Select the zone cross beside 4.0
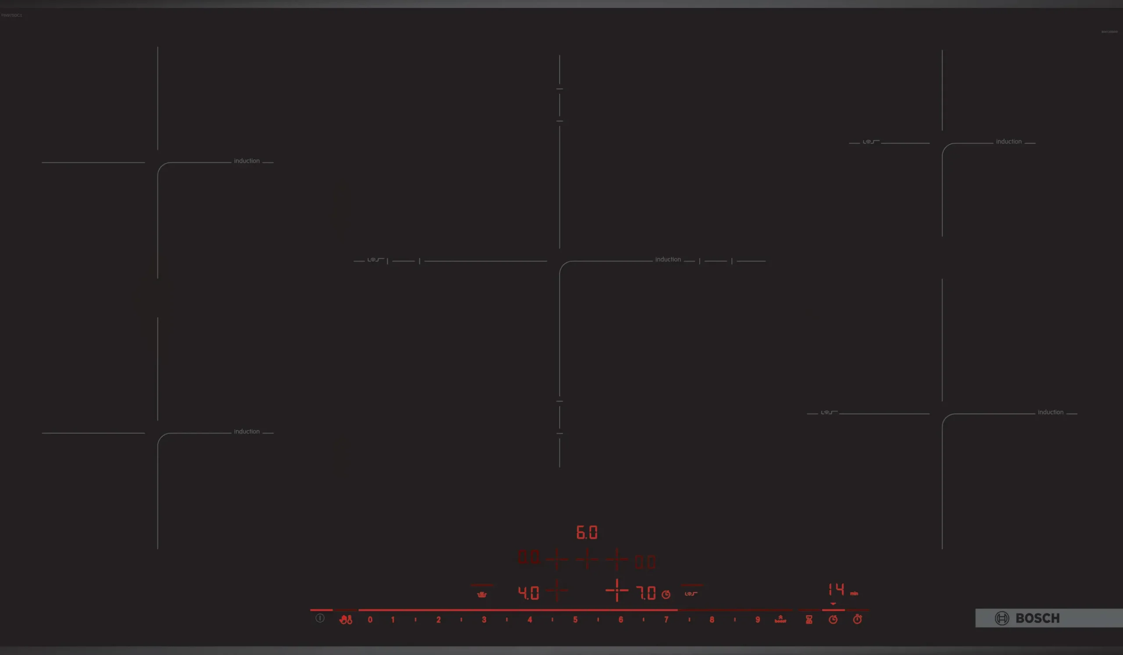Screen dimensions: 1123x655 pyautogui.click(x=557, y=591)
